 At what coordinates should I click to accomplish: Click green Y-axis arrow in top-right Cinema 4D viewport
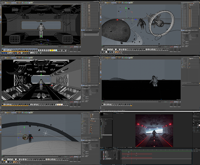pyautogui.click(x=126, y=8)
